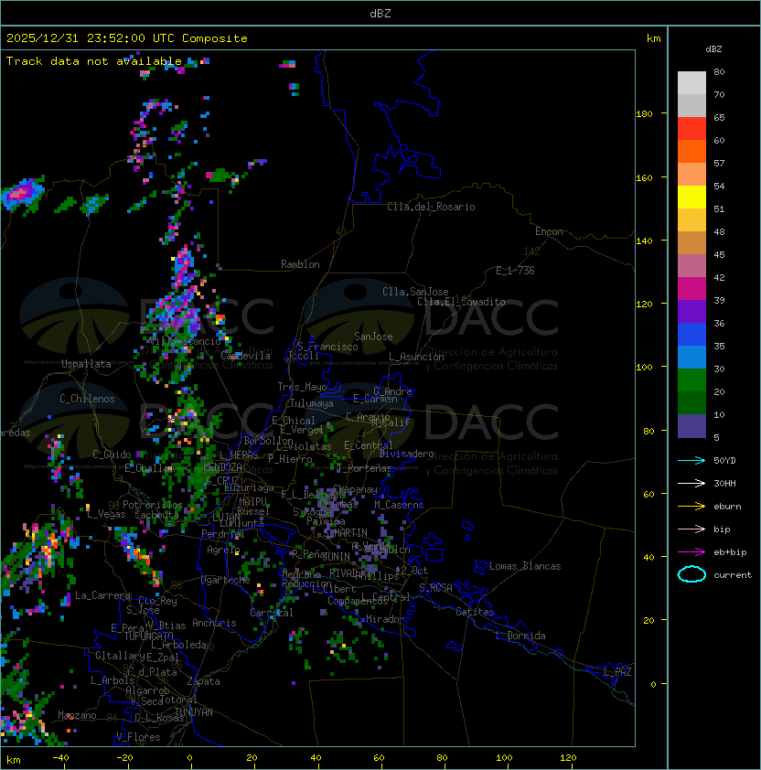The image size is (761, 770).
Task: Click the 'Zapata' map label
Action: [203, 681]
